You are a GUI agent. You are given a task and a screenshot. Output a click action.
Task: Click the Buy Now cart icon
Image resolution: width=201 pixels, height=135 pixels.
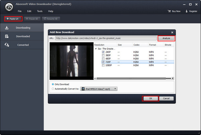click(x=170, y=11)
